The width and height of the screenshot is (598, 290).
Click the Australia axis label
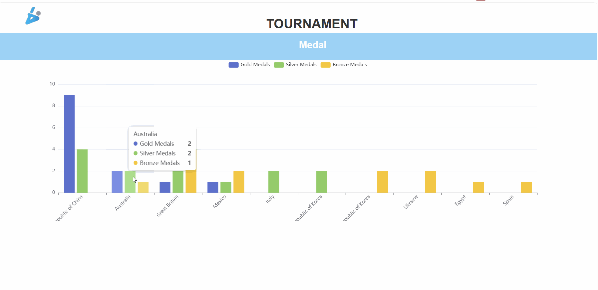click(x=123, y=203)
